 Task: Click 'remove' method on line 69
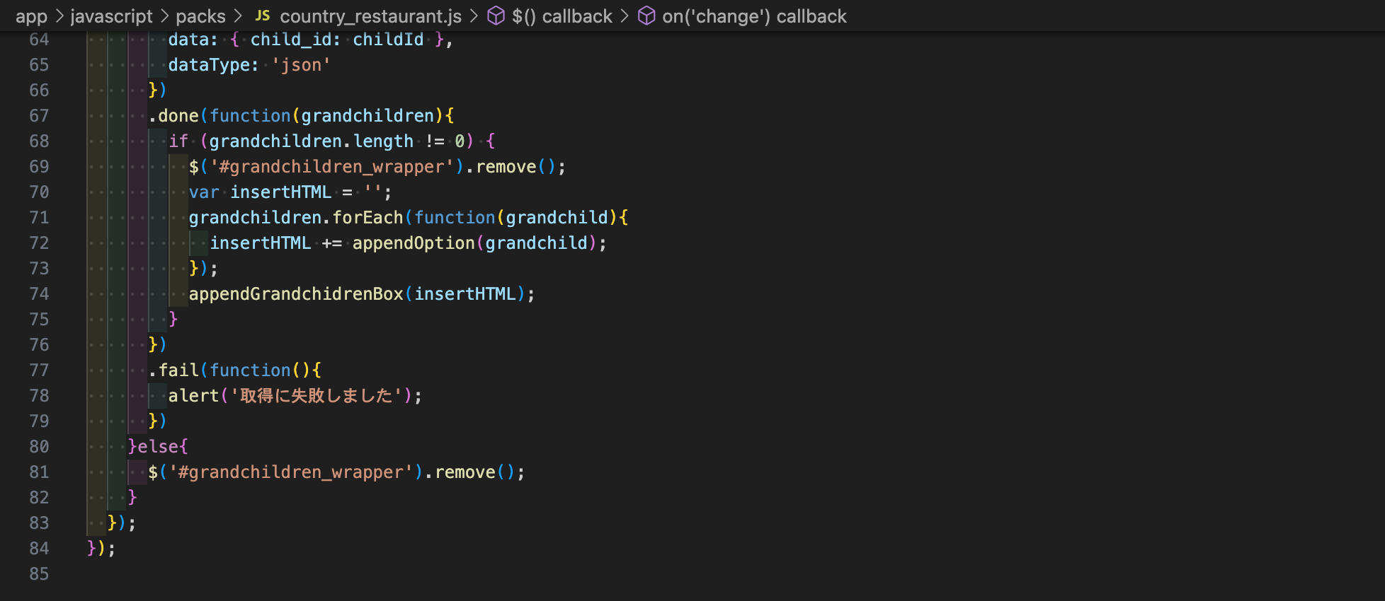point(506,167)
